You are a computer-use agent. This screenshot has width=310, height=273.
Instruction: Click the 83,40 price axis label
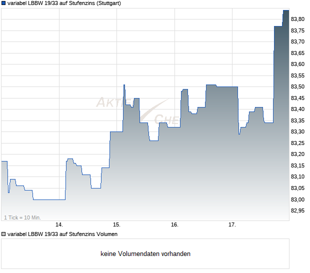click(x=297, y=109)
